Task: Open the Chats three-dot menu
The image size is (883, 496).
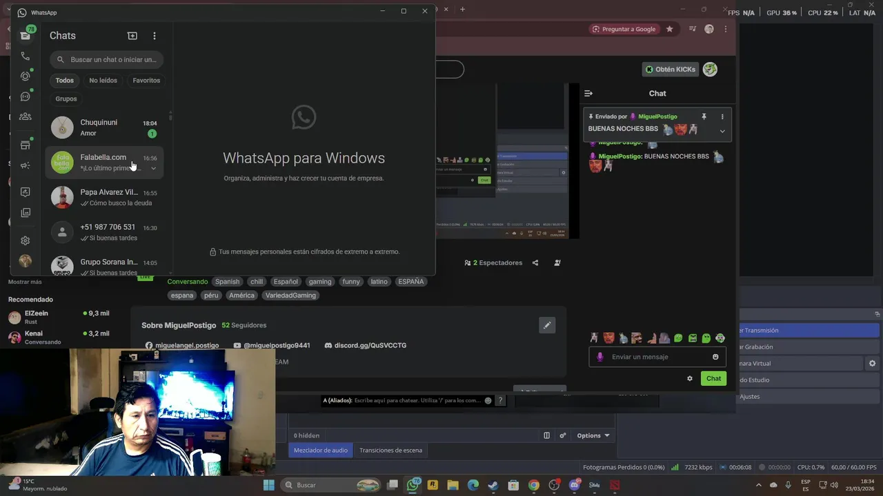Action: coord(155,36)
